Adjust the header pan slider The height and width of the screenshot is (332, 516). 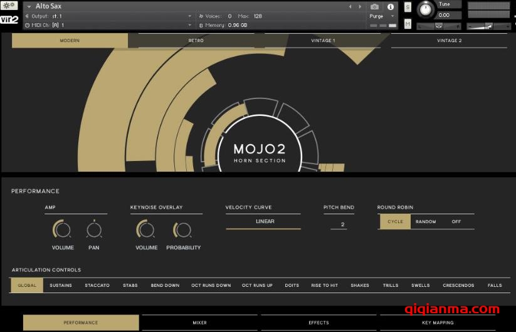pos(439,26)
